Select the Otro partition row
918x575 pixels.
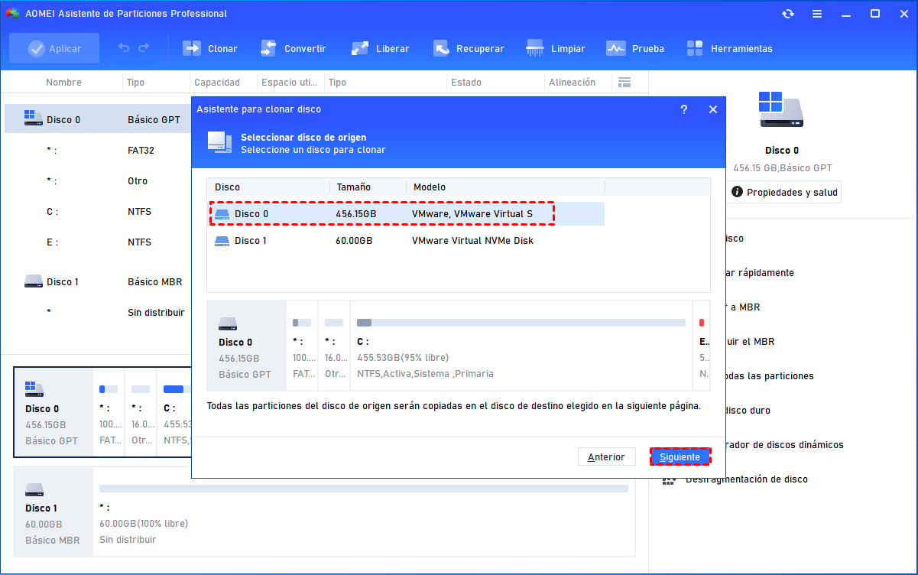tap(98, 181)
